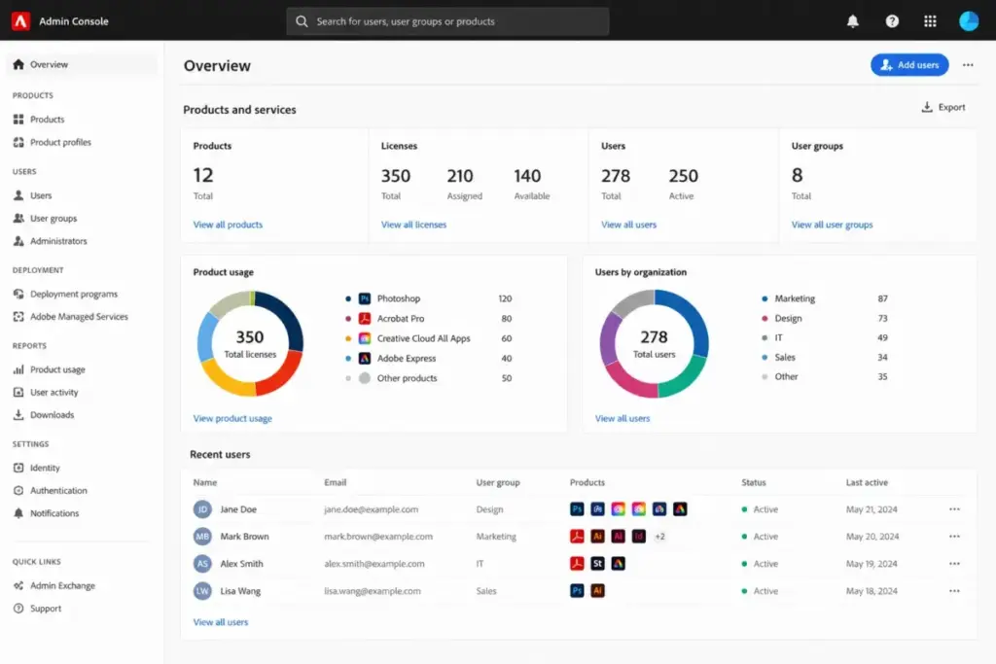
Task: Click the Users person icon in sidebar
Action: [18, 195]
